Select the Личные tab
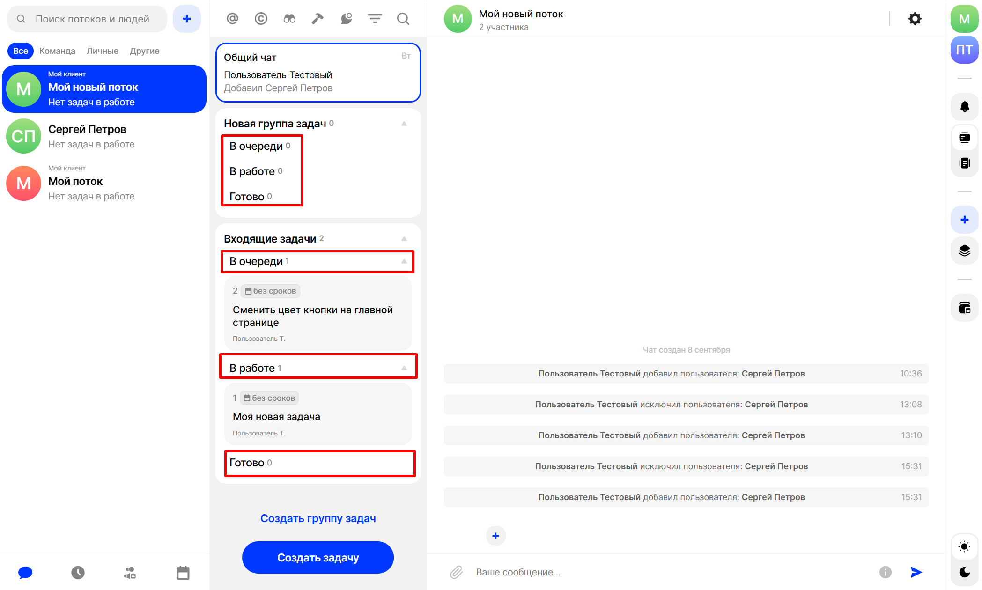Image resolution: width=982 pixels, height=590 pixels. pos(102,51)
